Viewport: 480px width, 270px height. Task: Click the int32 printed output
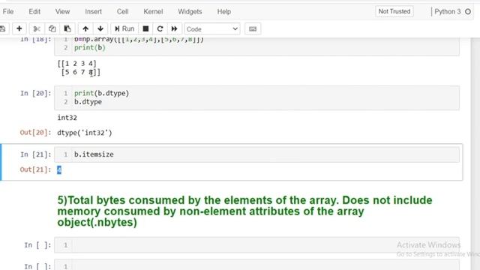point(67,118)
